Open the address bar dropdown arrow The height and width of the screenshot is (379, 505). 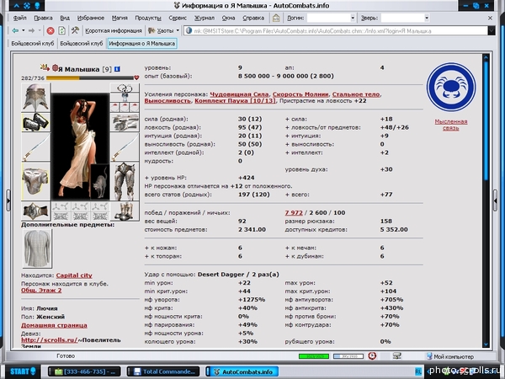(492, 31)
